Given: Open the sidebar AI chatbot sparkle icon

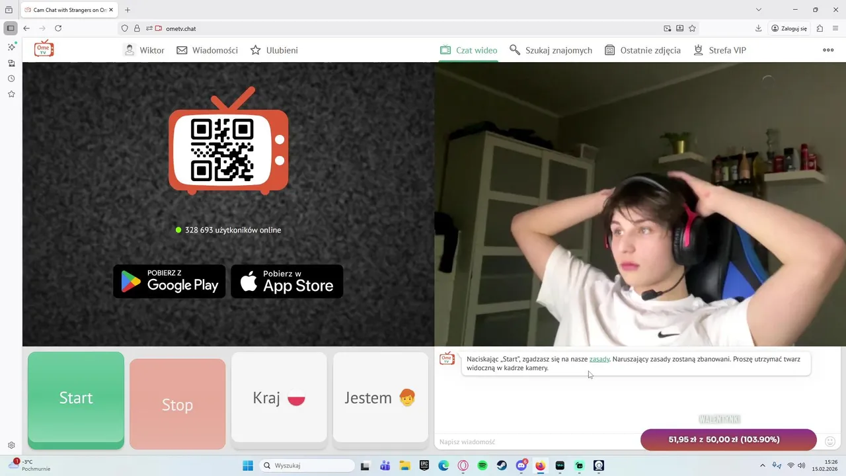Looking at the screenshot, I should 11,47.
